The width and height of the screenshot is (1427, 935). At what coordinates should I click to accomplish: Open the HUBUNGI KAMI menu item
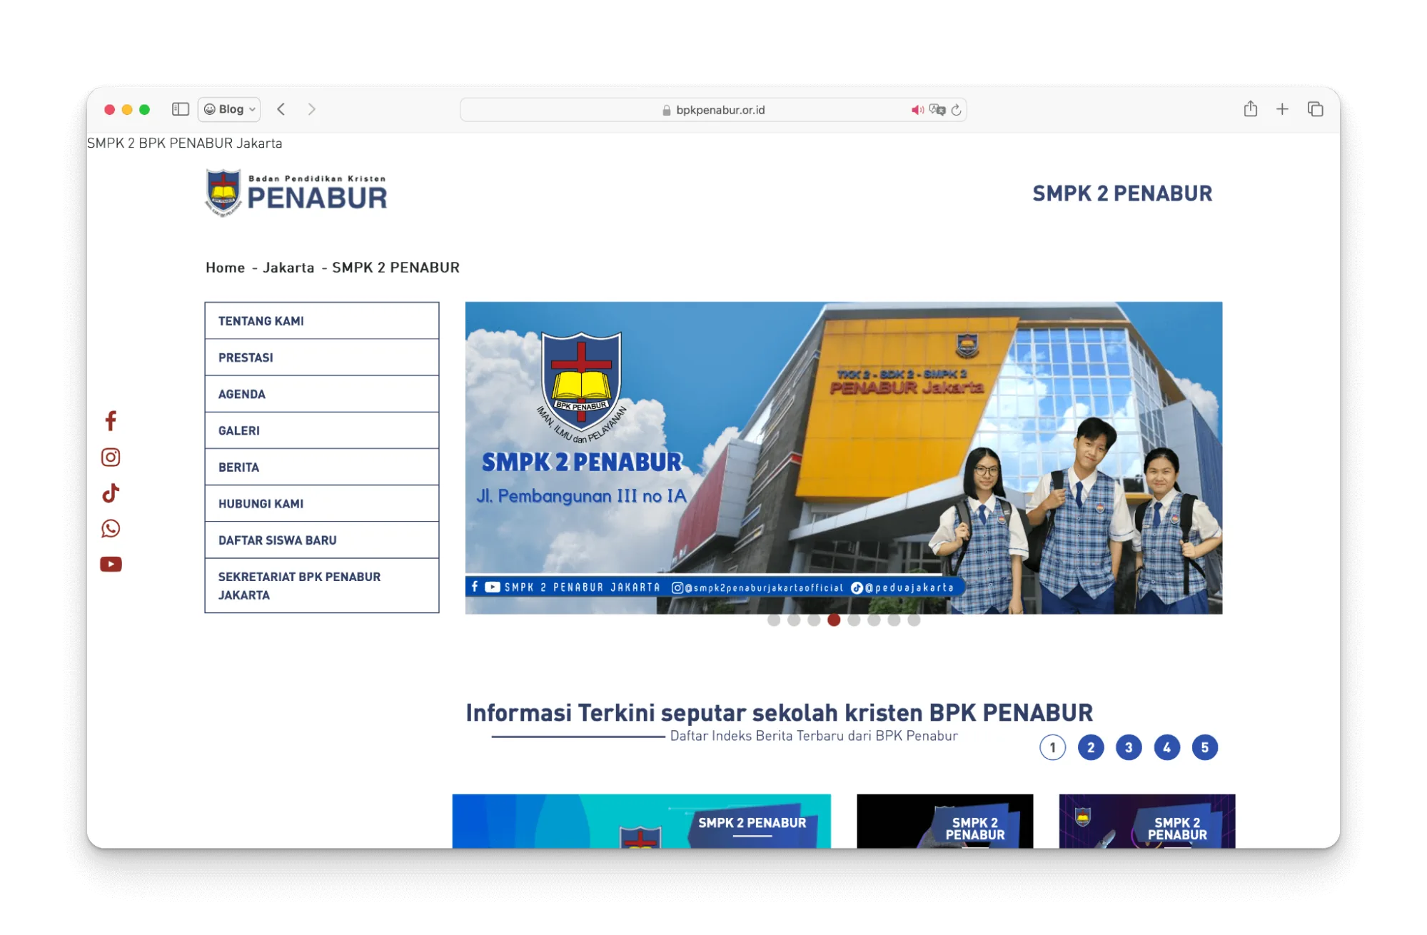coord(322,503)
